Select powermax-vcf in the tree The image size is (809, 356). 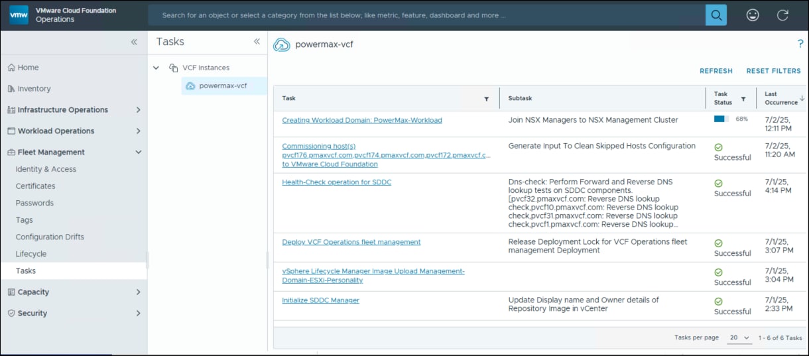point(224,86)
